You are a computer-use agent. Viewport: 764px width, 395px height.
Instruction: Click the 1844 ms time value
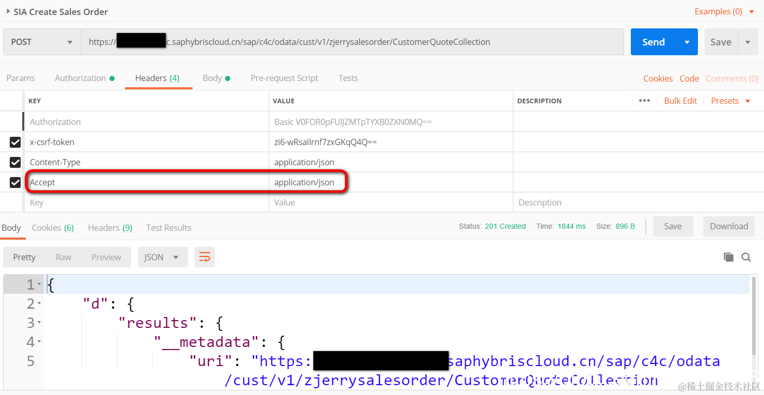coord(571,226)
